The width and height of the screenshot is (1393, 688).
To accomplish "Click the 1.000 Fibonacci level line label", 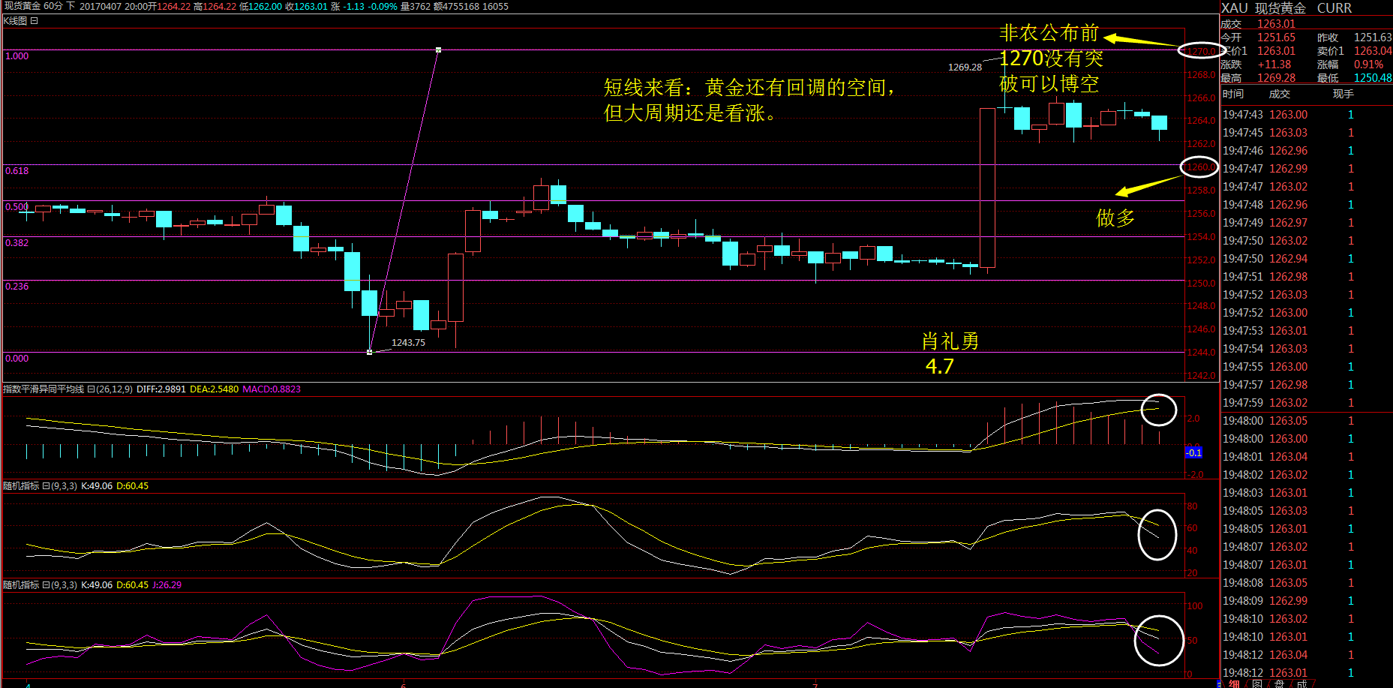I will pyautogui.click(x=17, y=56).
